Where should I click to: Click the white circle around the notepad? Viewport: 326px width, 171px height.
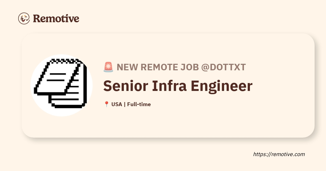[41, 106]
